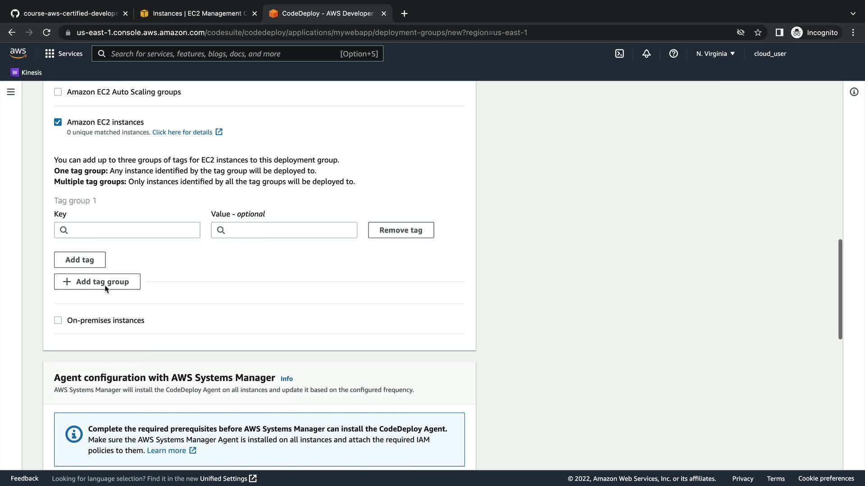This screenshot has height=486, width=865.
Task: Open the notifications bell icon
Action: pos(646,54)
